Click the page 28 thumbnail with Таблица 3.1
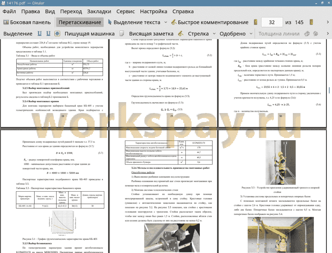 tap(54, 83)
